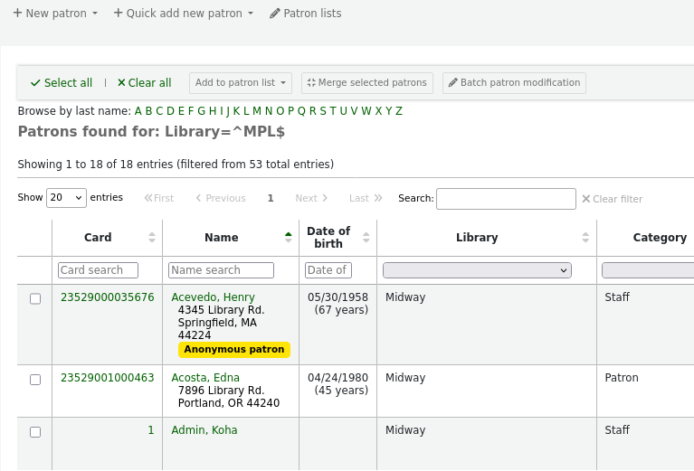Tick the checkbox for Henry Acevedo
The image size is (694, 471).
coord(35,298)
